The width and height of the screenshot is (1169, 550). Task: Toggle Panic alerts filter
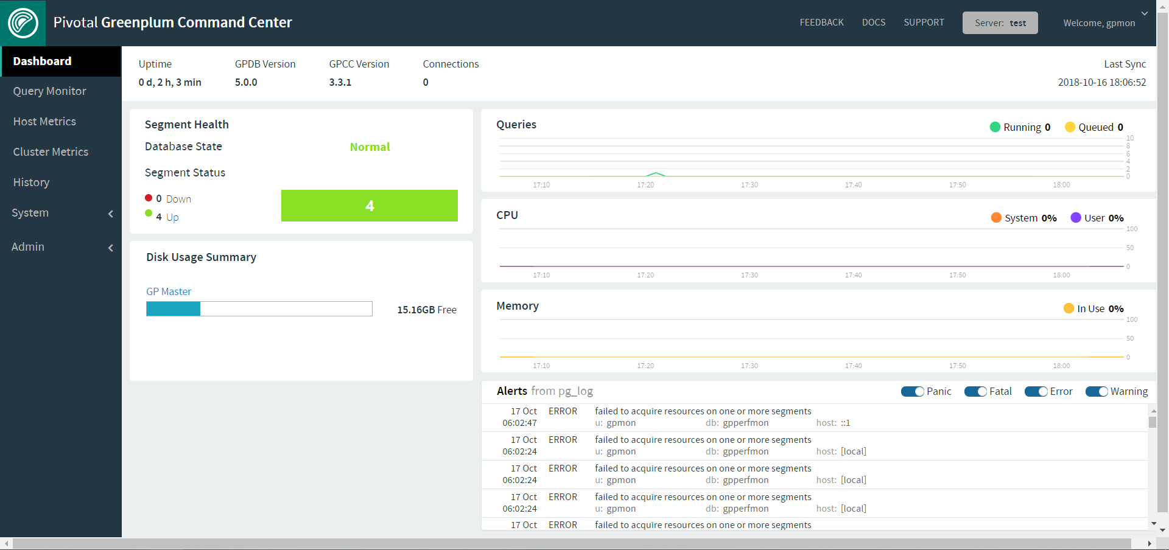[x=913, y=392]
